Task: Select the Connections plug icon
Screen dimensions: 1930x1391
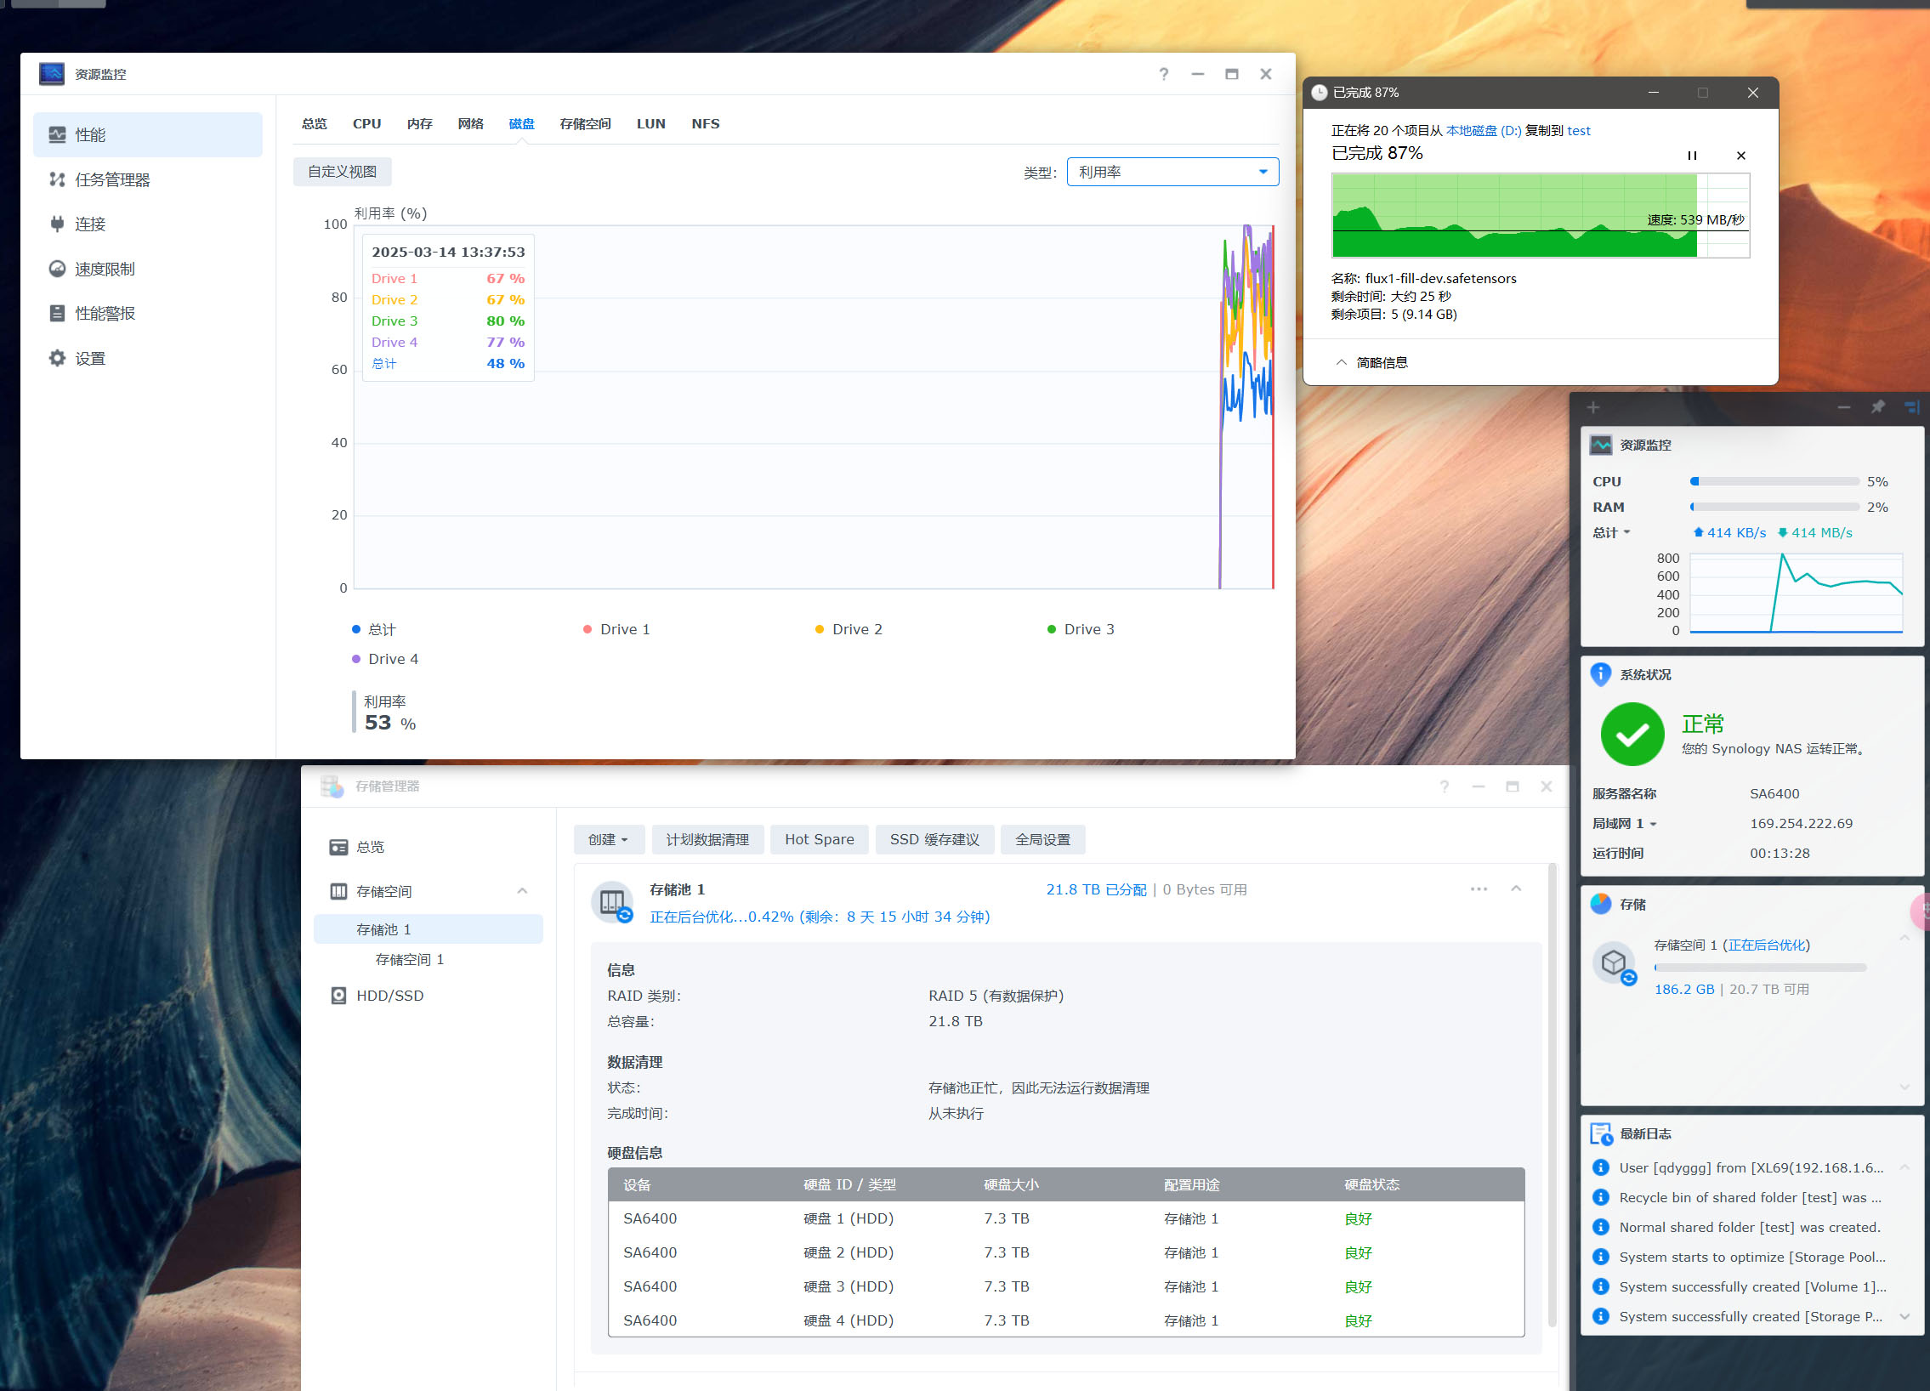Action: click(57, 224)
